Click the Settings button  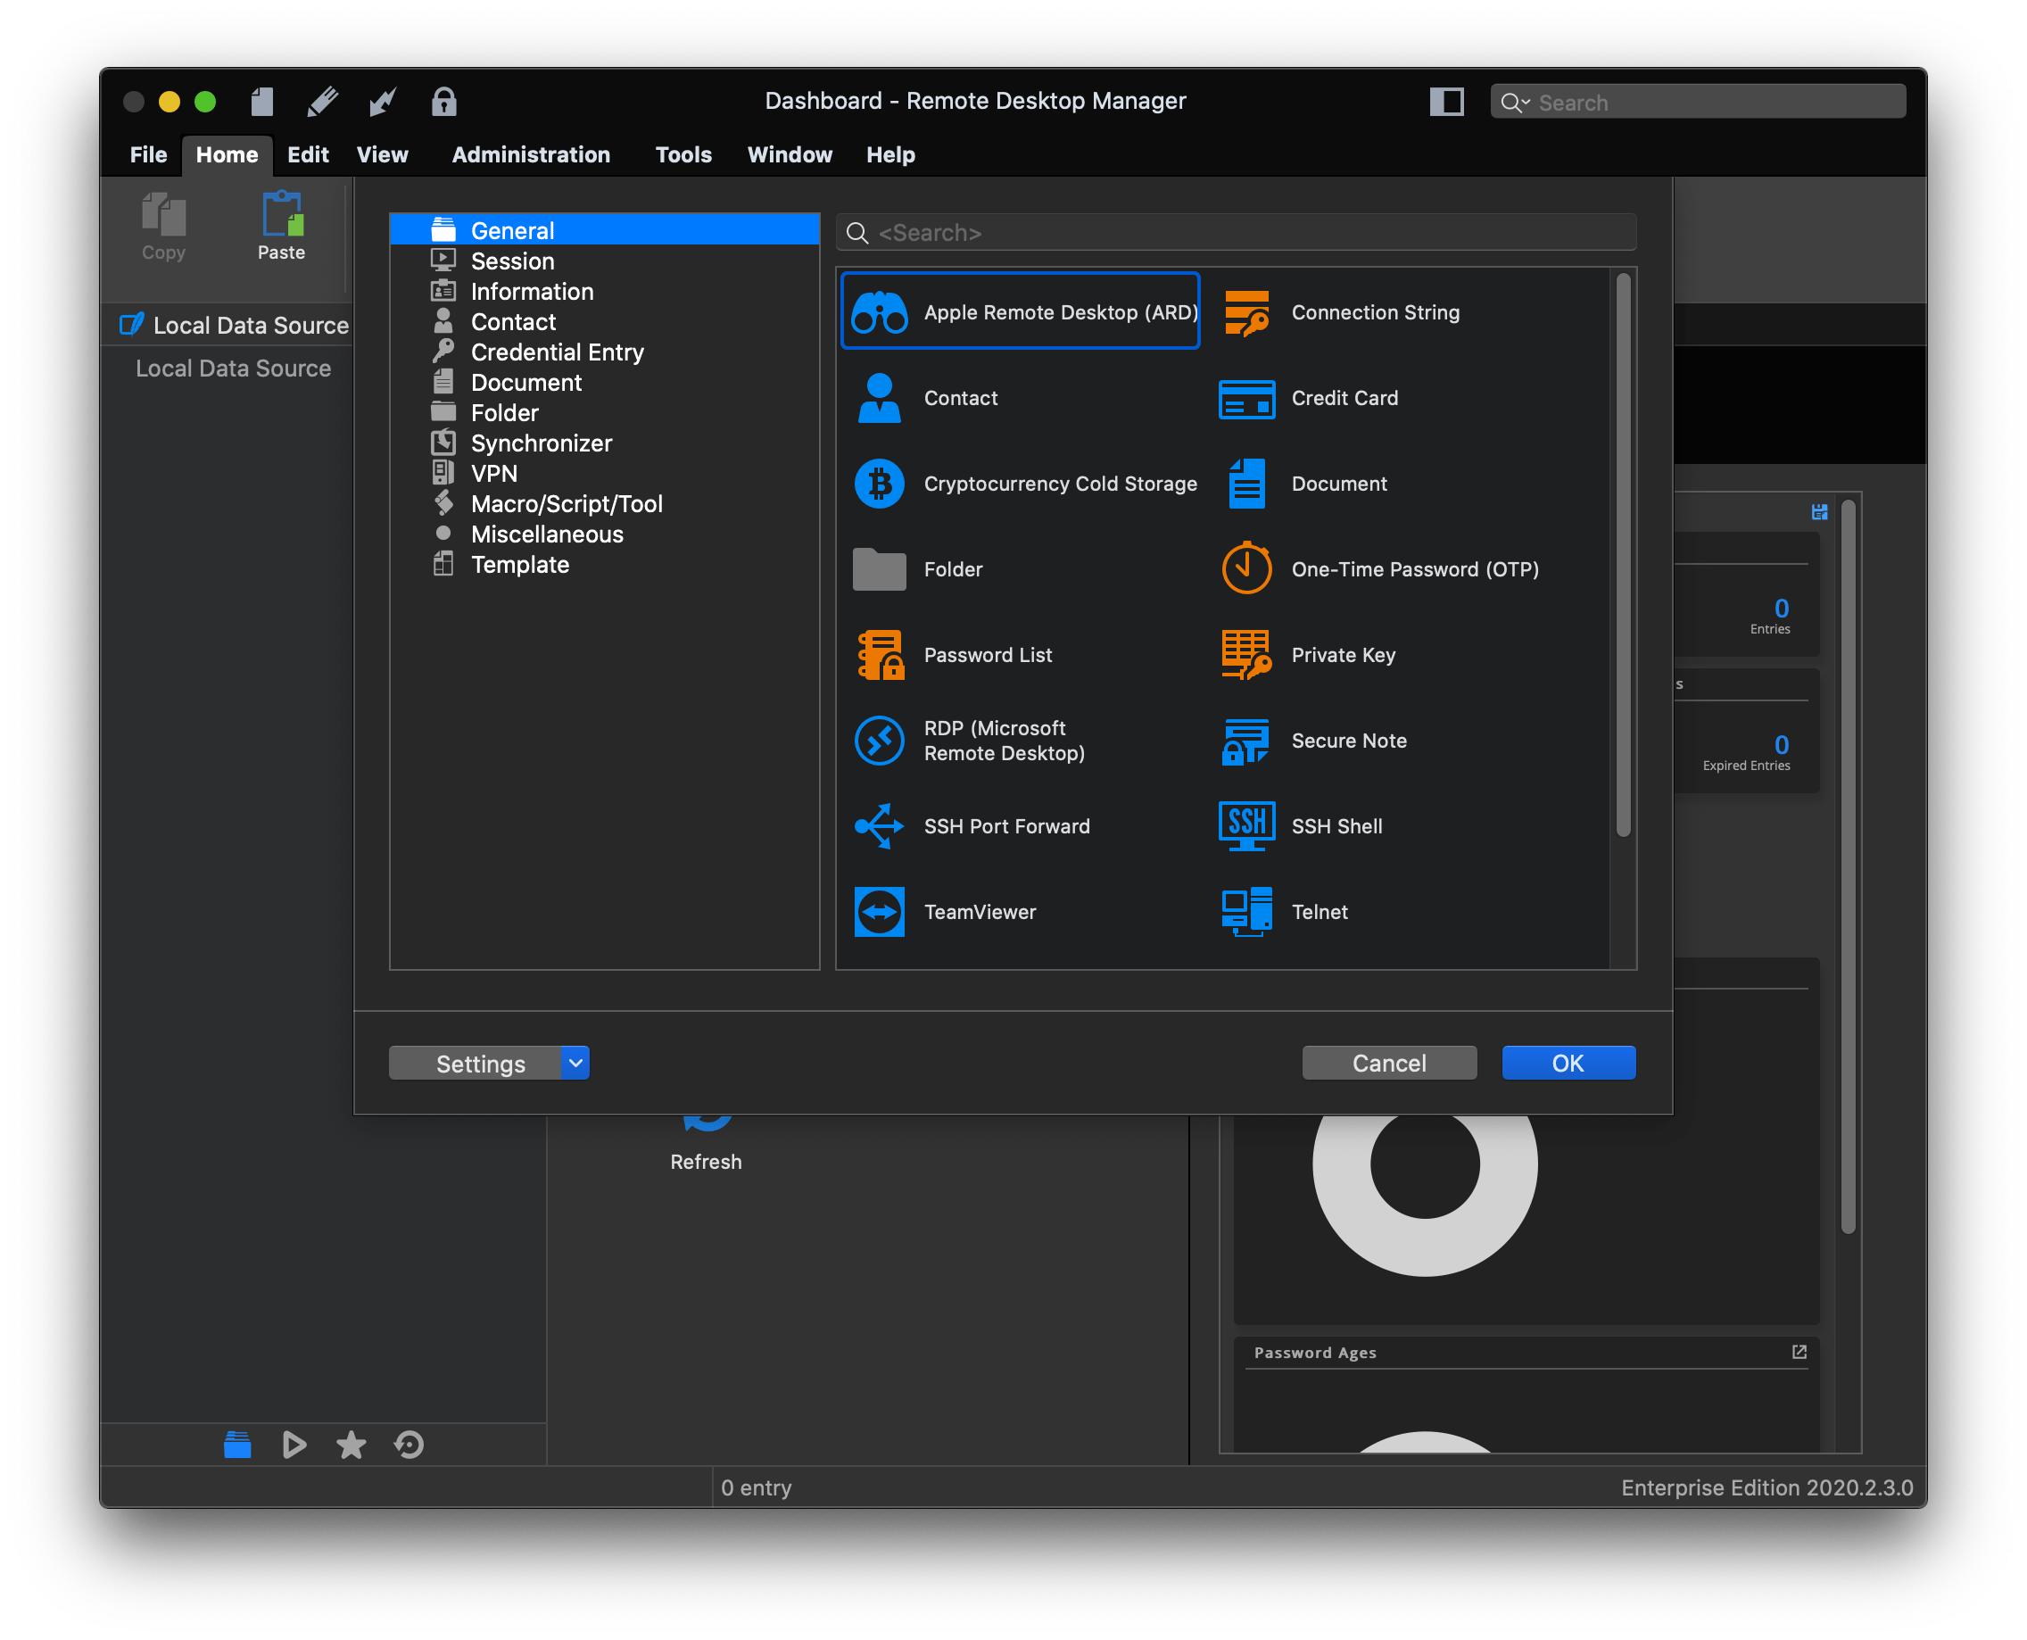point(476,1063)
